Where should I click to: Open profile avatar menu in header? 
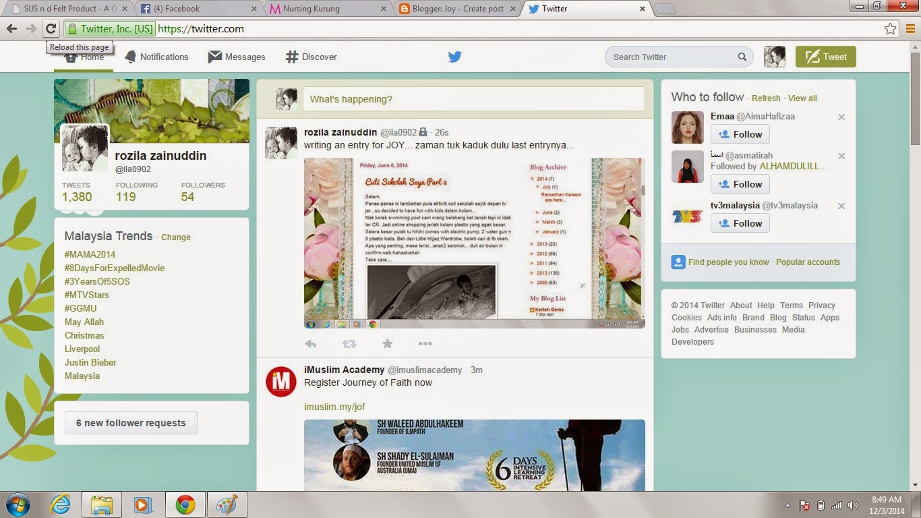pos(775,57)
